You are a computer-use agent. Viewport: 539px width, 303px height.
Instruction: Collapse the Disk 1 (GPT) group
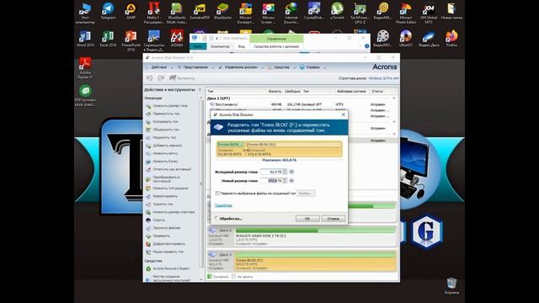[x=394, y=98]
